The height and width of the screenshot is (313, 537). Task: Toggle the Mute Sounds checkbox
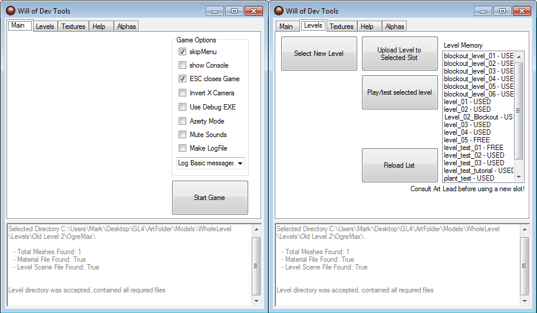click(183, 135)
